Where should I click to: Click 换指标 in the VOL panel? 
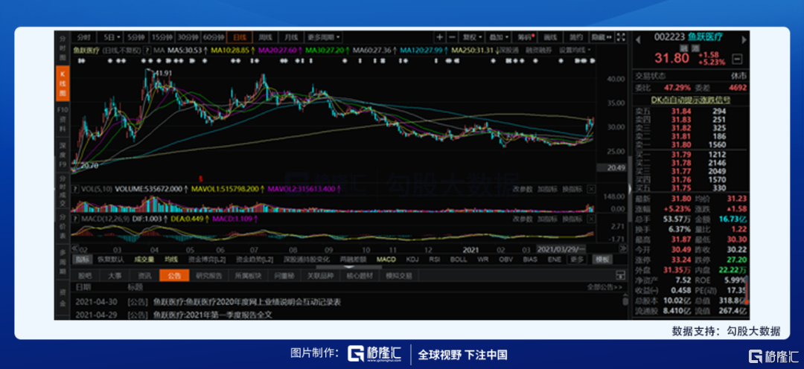(572, 189)
